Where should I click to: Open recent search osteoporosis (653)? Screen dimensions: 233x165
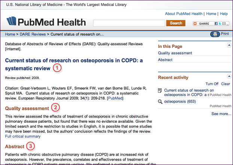click(180, 101)
